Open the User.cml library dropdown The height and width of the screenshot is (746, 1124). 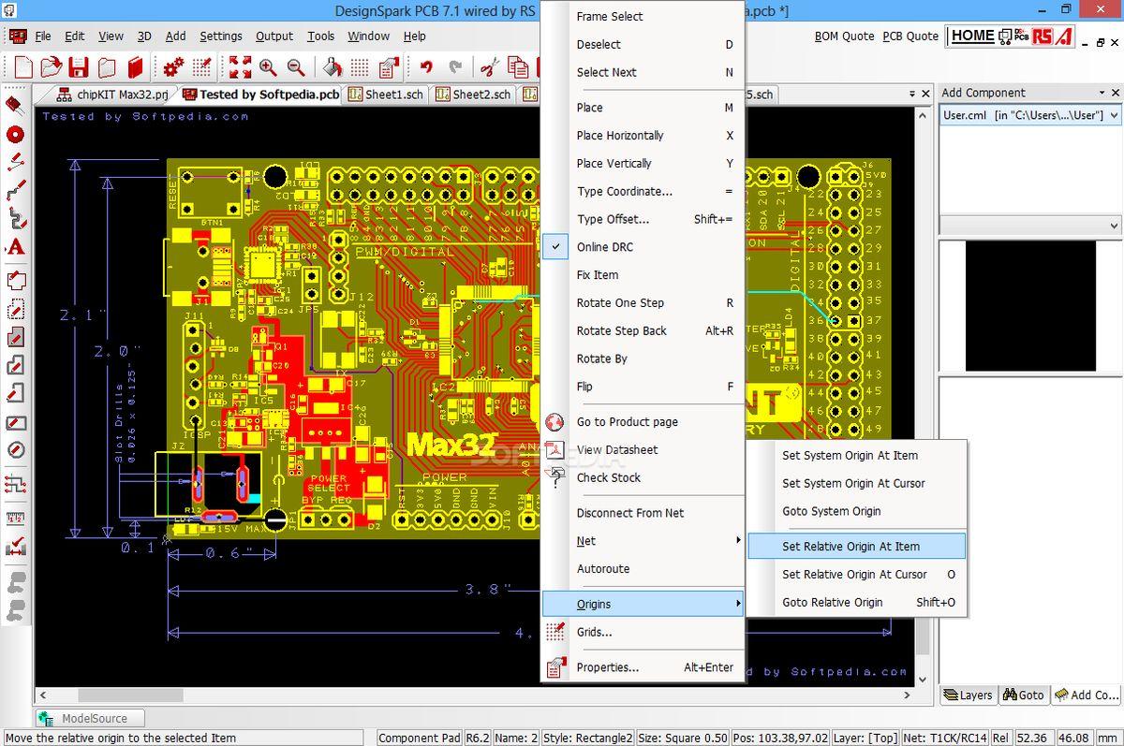click(x=1114, y=115)
